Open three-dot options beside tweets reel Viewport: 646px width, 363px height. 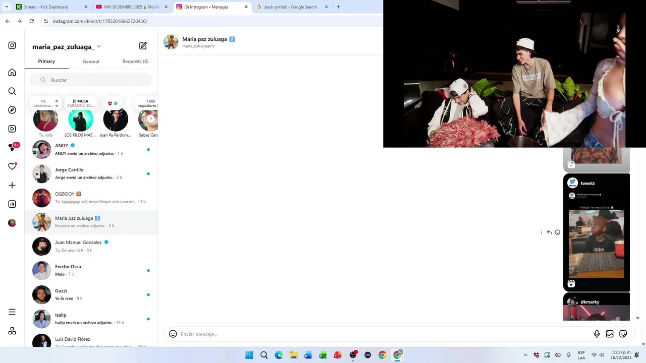(541, 232)
